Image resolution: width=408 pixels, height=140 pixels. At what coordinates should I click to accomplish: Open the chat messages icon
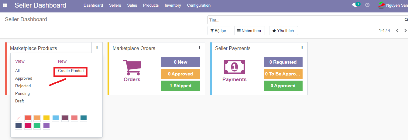pos(355,5)
